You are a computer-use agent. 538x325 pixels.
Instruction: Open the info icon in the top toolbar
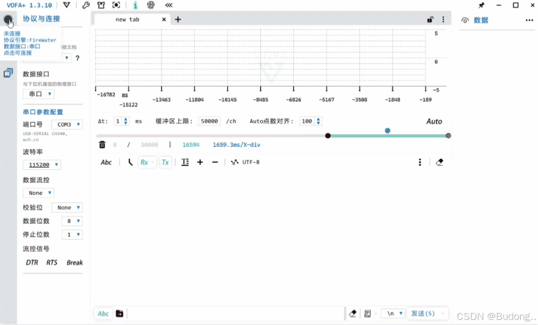pos(135,5)
